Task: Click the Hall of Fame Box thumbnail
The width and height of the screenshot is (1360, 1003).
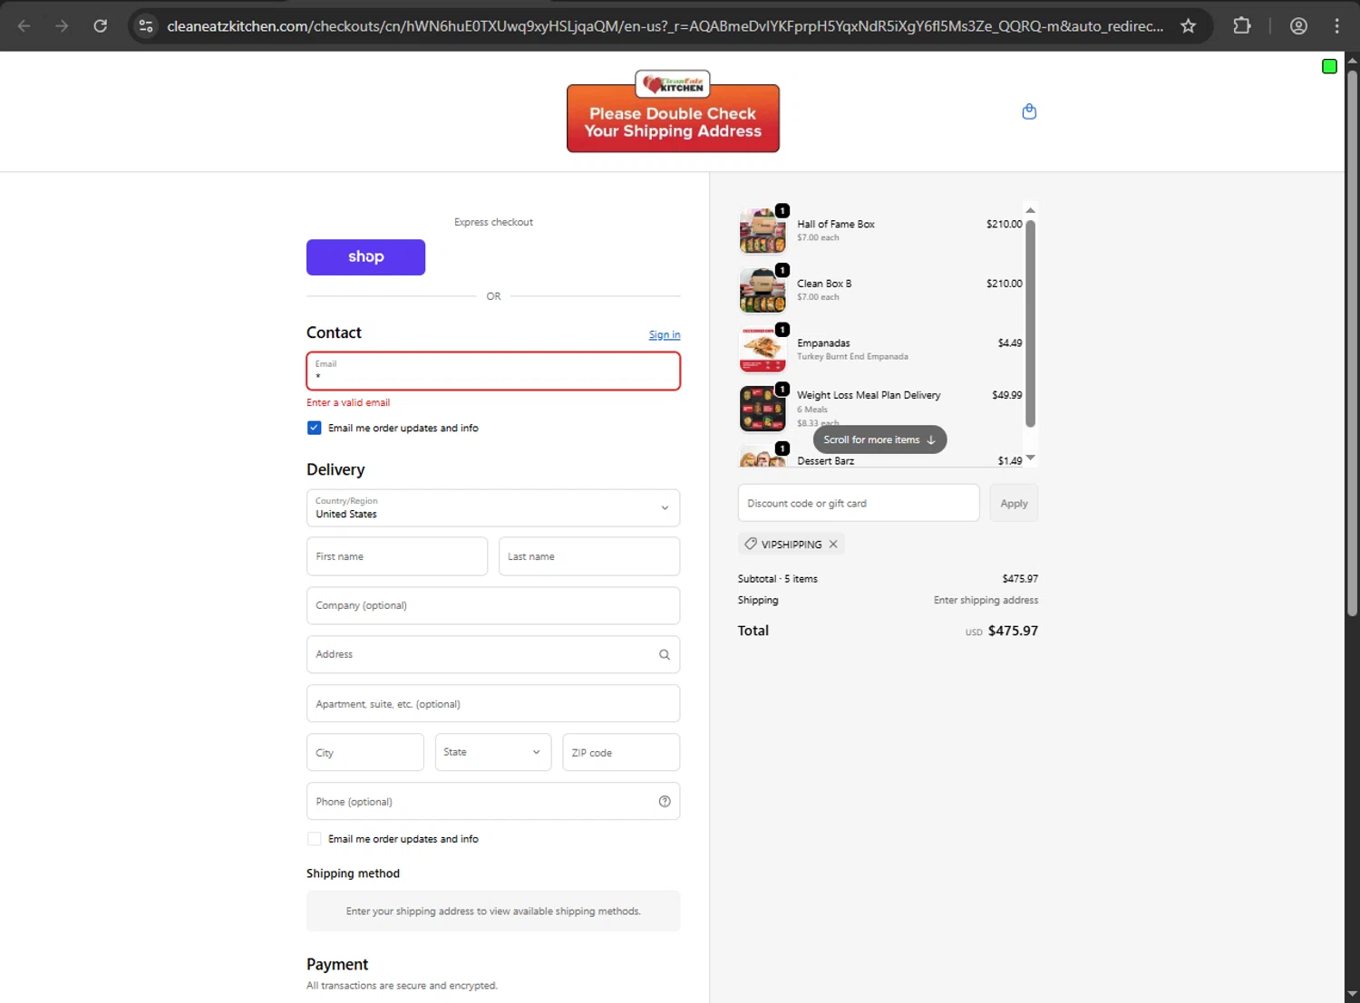Action: pyautogui.click(x=763, y=230)
